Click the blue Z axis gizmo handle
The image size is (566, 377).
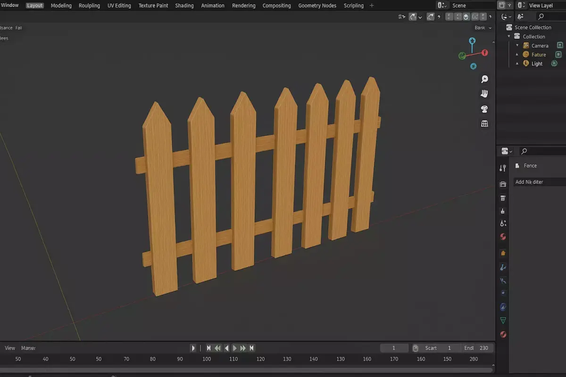[x=472, y=41]
